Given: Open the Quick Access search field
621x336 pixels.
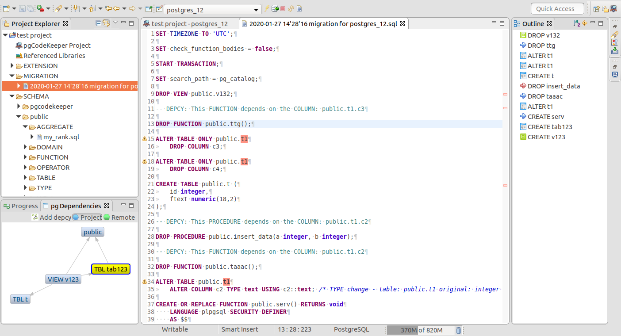Looking at the screenshot, I should pos(557,8).
